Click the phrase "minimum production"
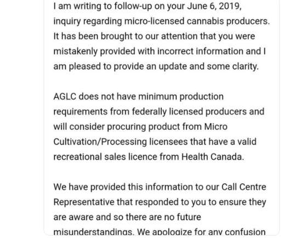The image size is (291, 243). click(x=181, y=97)
